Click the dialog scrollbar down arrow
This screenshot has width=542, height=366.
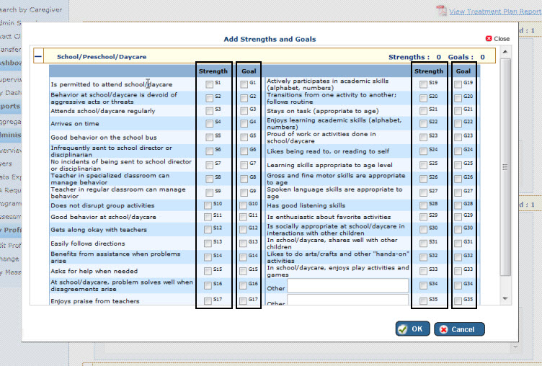coord(505,298)
